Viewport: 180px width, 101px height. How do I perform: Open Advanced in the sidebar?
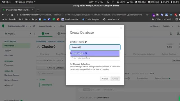[x=9, y=85]
